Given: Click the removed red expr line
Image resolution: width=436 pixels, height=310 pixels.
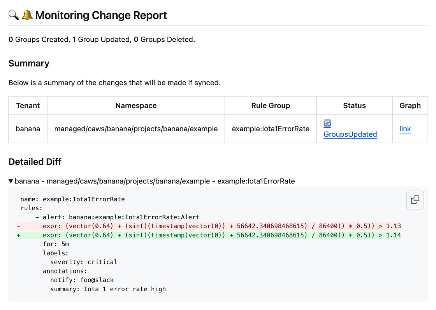Looking at the screenshot, I should point(222,226).
